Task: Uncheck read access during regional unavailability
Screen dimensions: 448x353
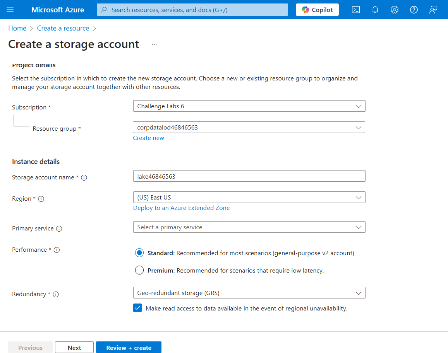Action: point(137,308)
